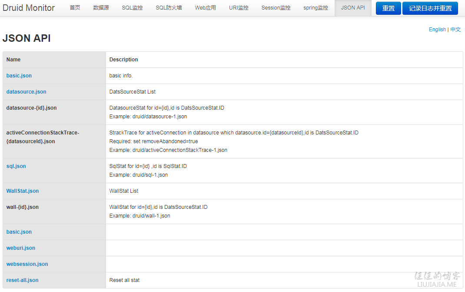Click the reset-all.json link
Screen dimensions: 465x292
[22, 280]
